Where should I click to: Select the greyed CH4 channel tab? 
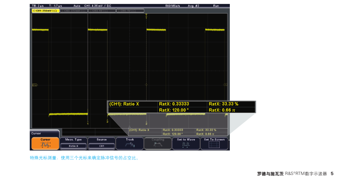tap(130, 11)
